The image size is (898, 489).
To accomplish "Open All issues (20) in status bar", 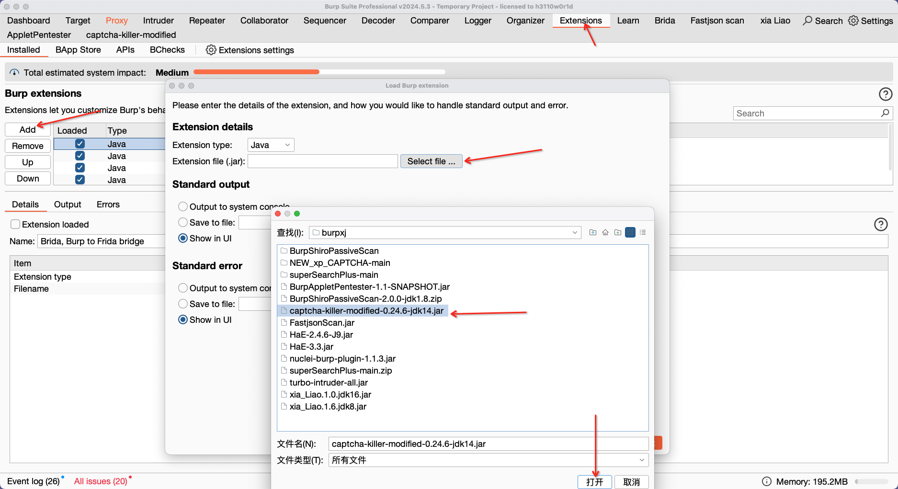I will 101,481.
